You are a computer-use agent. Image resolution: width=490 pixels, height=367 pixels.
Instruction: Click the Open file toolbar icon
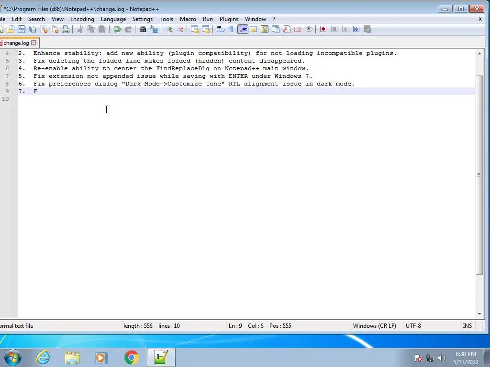click(x=11, y=29)
